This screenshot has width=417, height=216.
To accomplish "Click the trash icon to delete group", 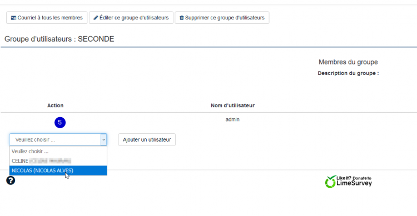I will click(x=182, y=18).
